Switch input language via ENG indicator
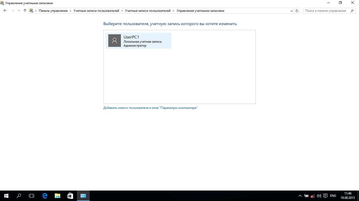Image resolution: width=359 pixels, height=201 pixels. click(x=333, y=196)
